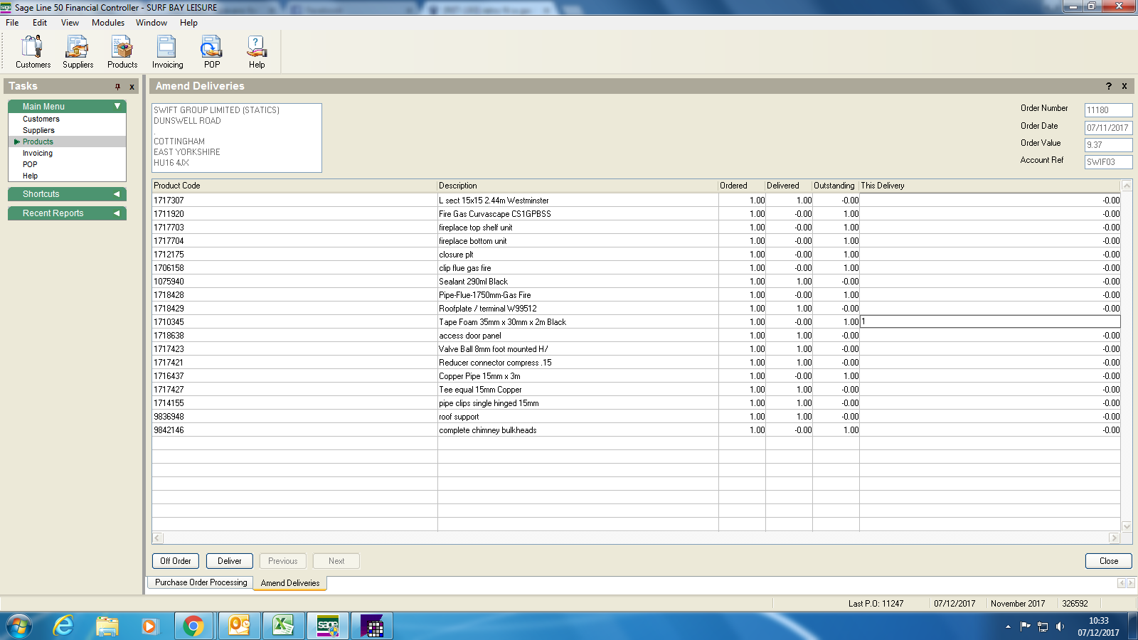Expand the Shortcuts section
Image resolution: width=1138 pixels, height=640 pixels.
point(117,194)
